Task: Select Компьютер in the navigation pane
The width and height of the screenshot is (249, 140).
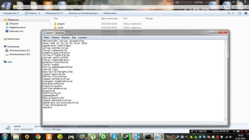Action: coord(13,47)
